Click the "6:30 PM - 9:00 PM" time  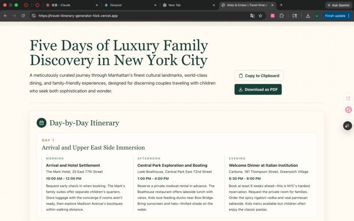tap(245, 178)
